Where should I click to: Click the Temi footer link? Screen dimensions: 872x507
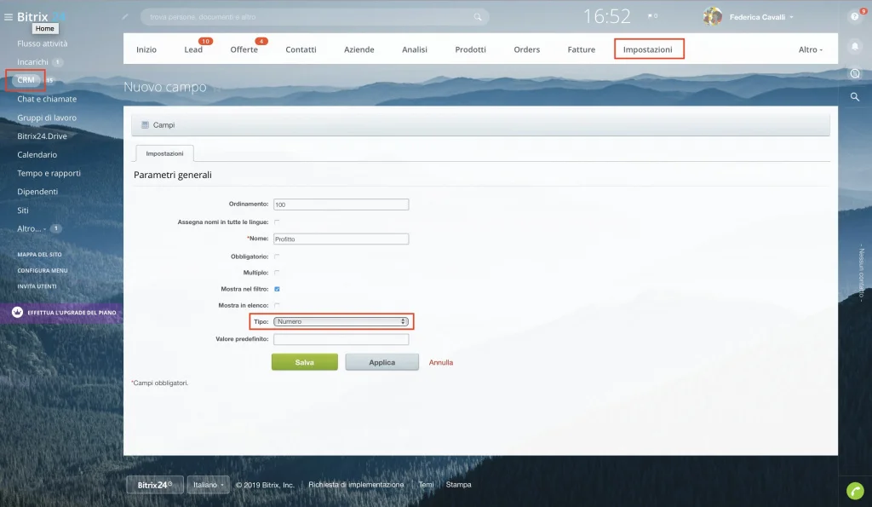[x=426, y=485]
